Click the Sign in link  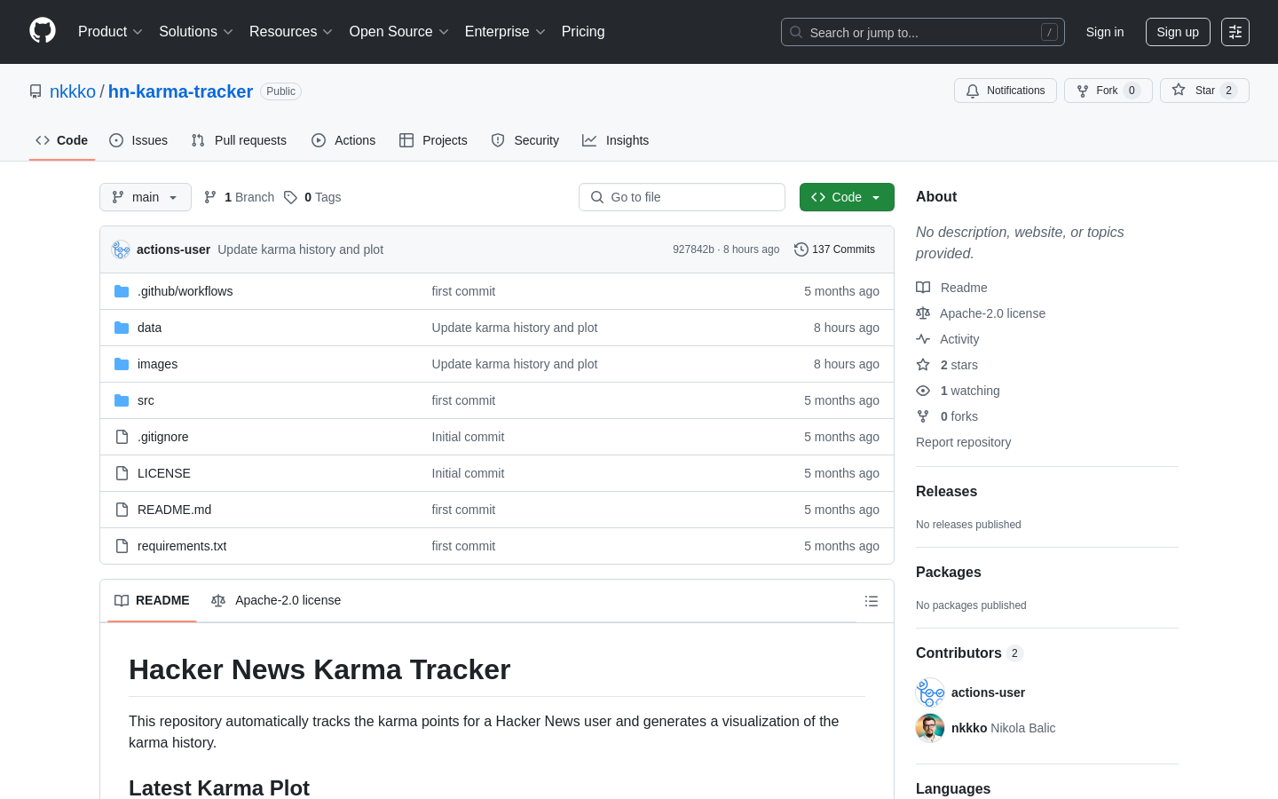point(1105,32)
